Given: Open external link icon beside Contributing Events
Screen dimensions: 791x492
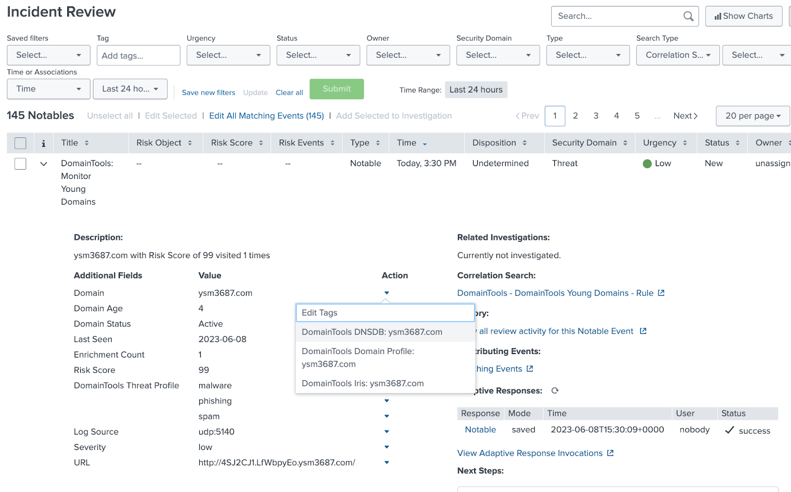Looking at the screenshot, I should click(529, 369).
